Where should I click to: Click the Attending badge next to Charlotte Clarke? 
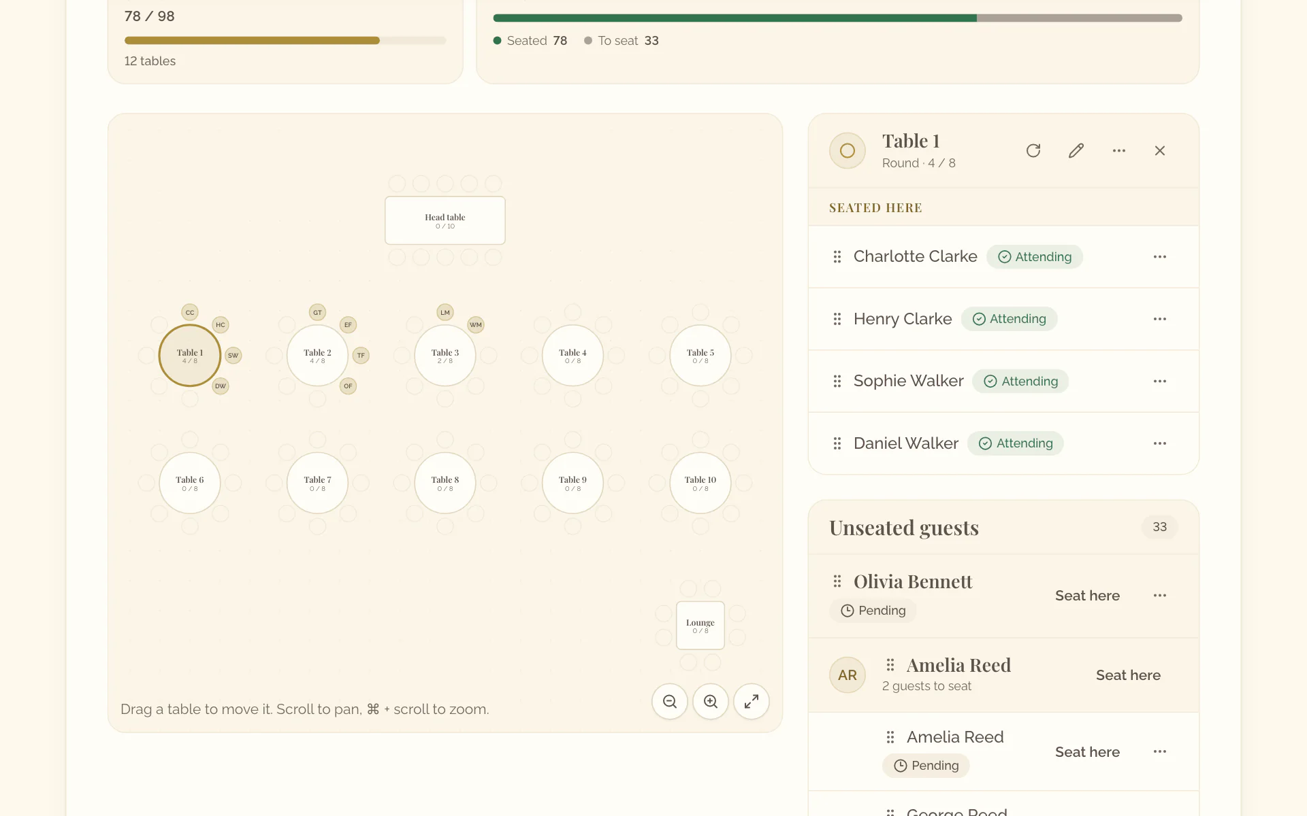(1035, 256)
